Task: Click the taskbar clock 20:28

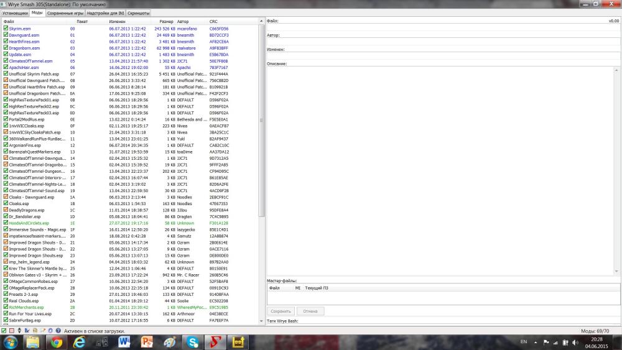Action: 596,339
